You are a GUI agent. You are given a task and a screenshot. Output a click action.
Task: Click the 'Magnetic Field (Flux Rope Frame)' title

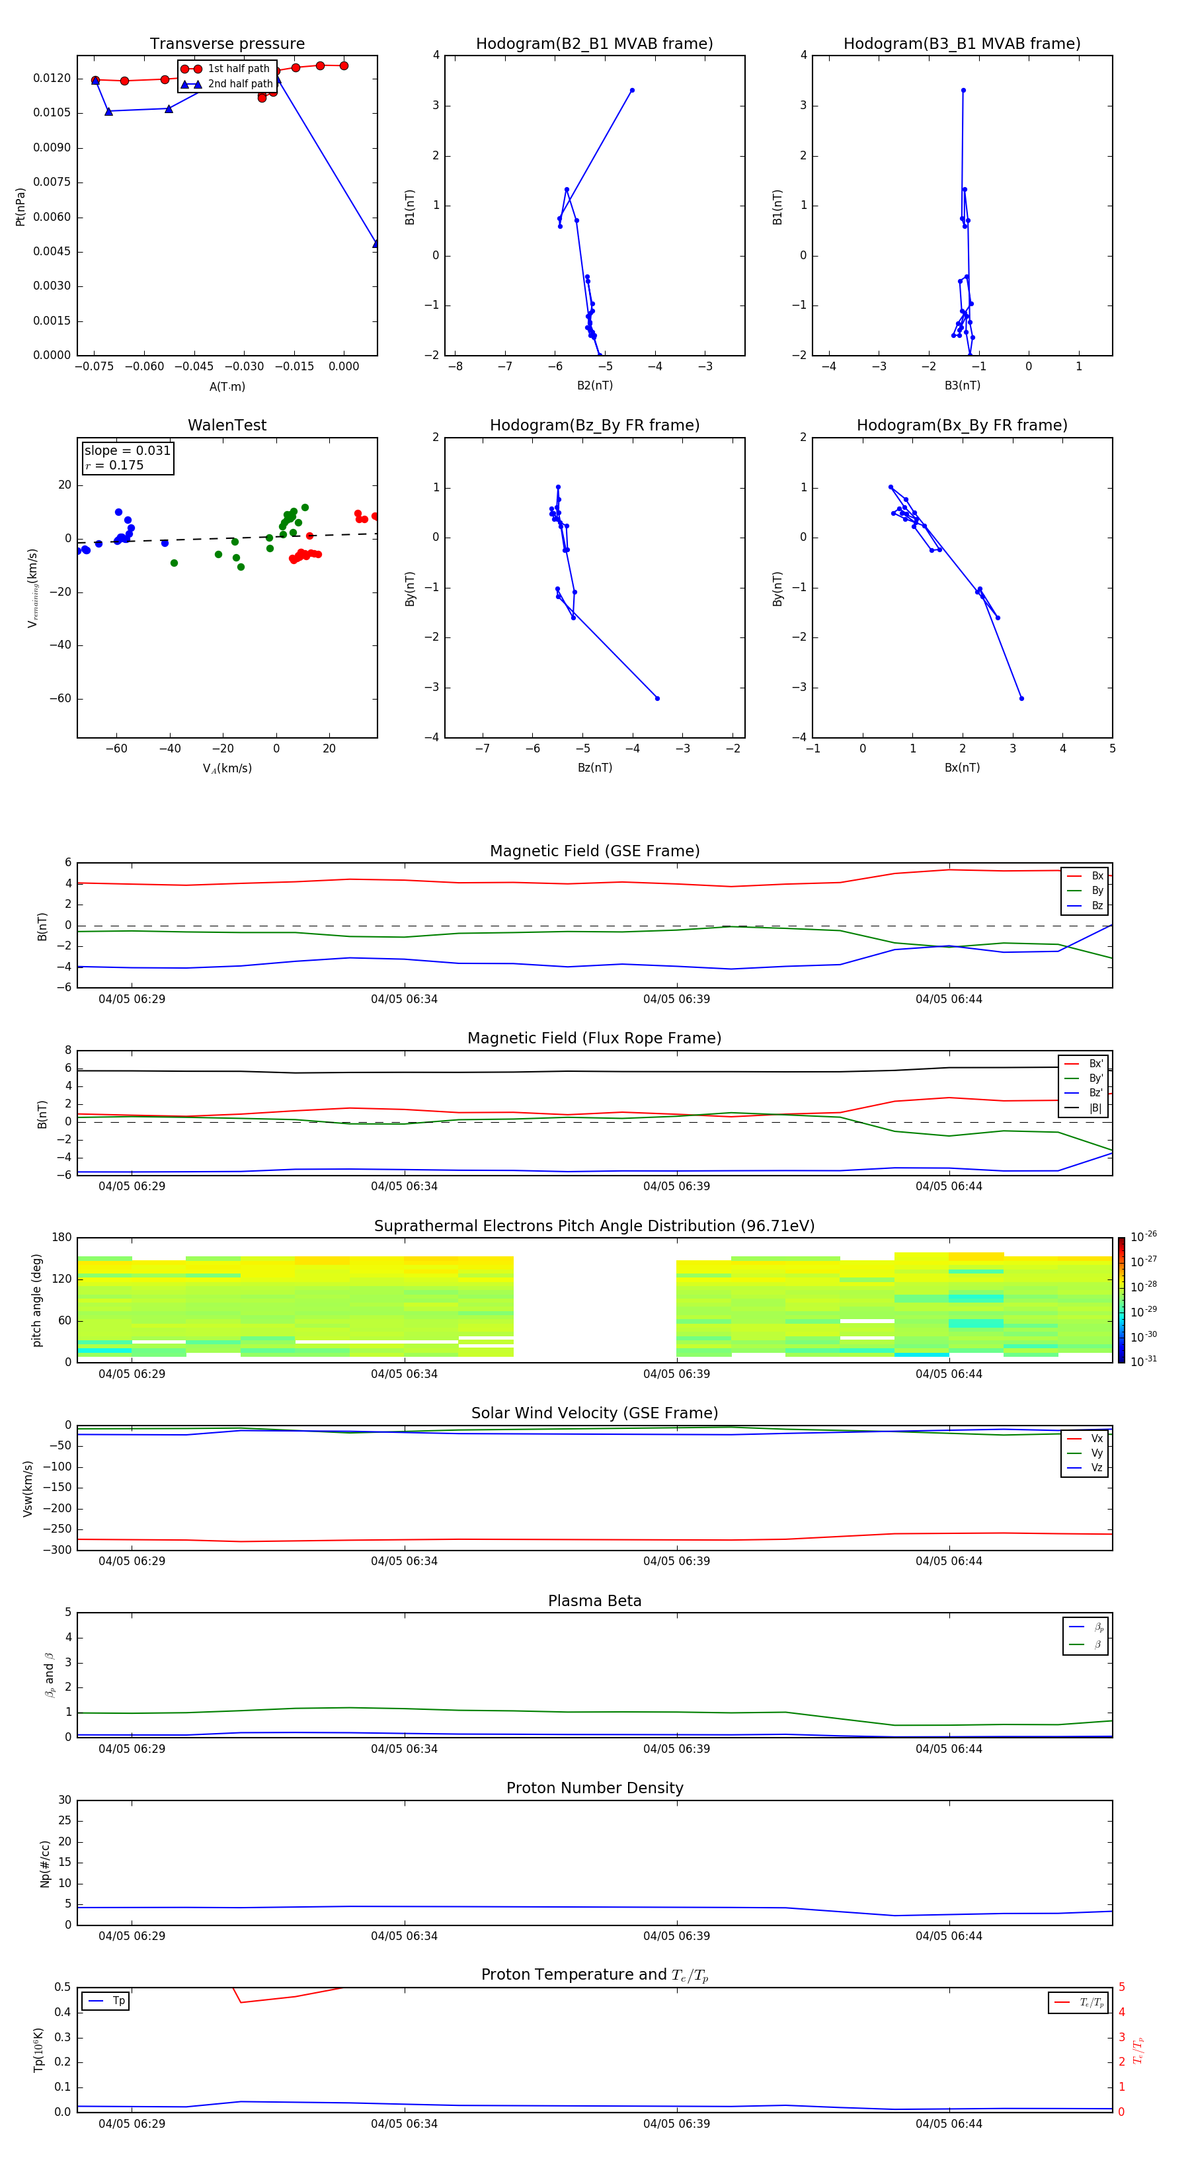(594, 1039)
